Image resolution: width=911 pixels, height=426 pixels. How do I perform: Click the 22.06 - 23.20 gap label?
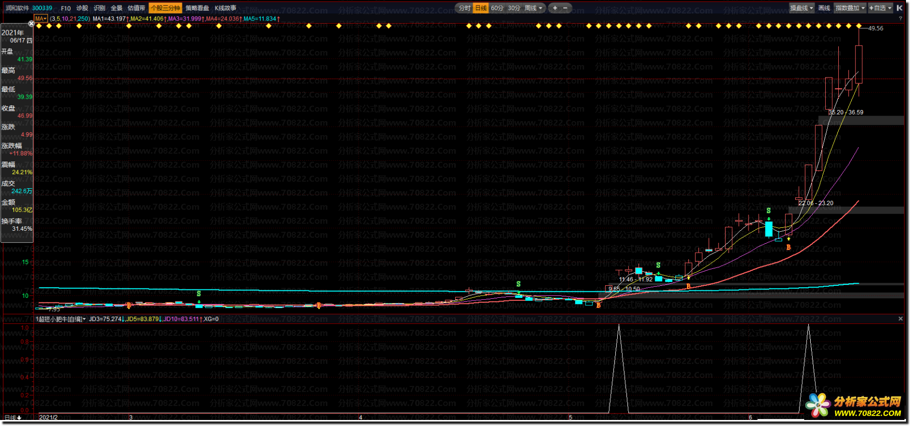pos(816,203)
